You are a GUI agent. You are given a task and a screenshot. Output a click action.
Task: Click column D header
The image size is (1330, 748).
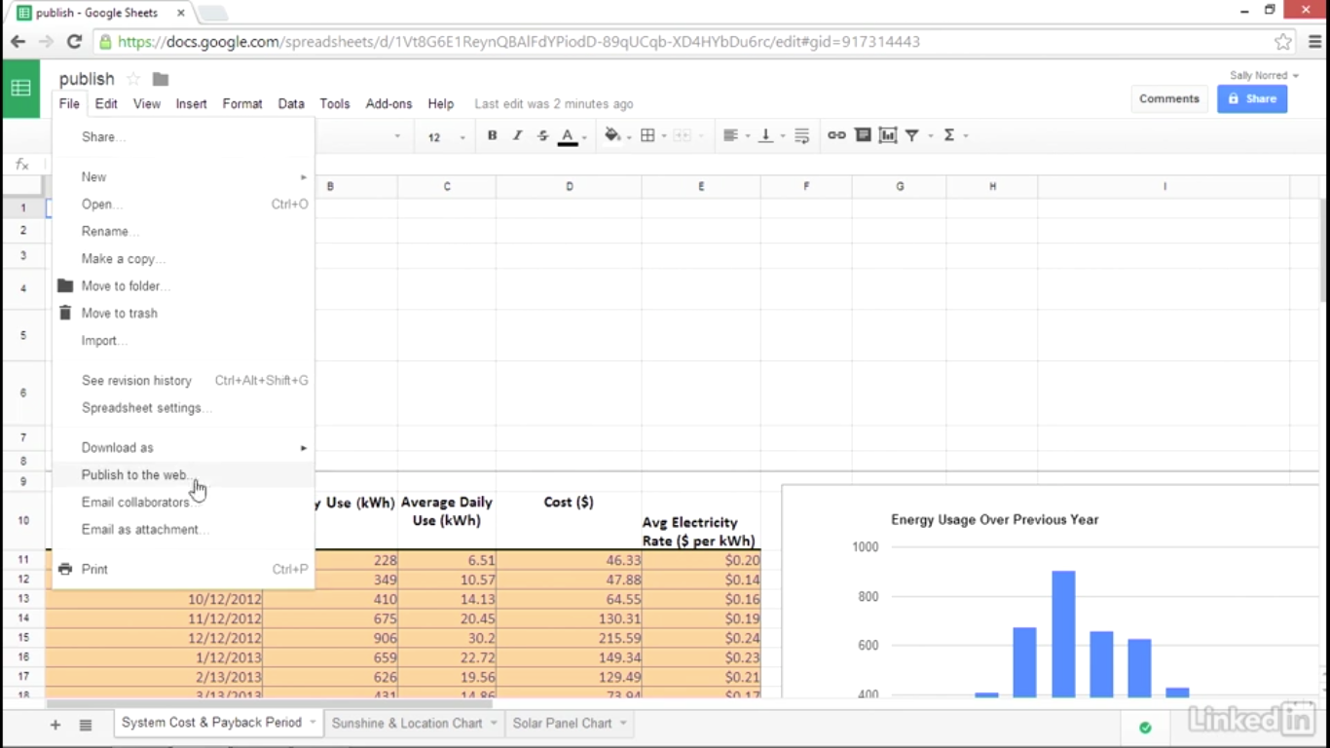(570, 186)
